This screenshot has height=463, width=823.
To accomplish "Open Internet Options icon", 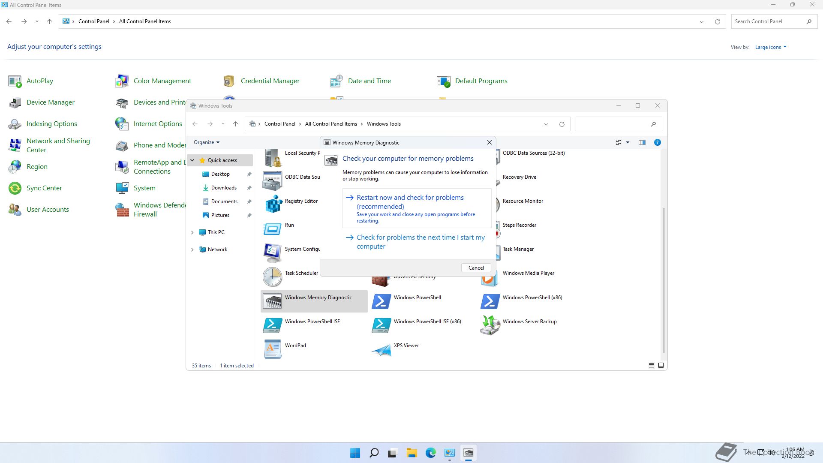I will coord(122,124).
